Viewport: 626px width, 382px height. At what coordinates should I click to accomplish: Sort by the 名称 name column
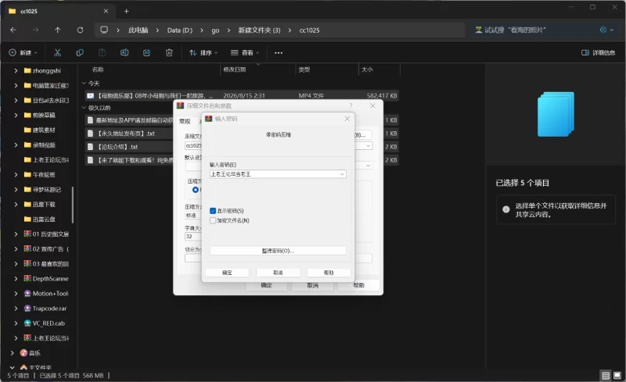(x=98, y=70)
